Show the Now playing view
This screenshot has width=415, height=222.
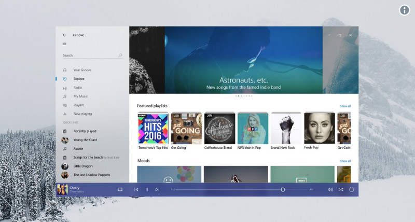point(82,114)
